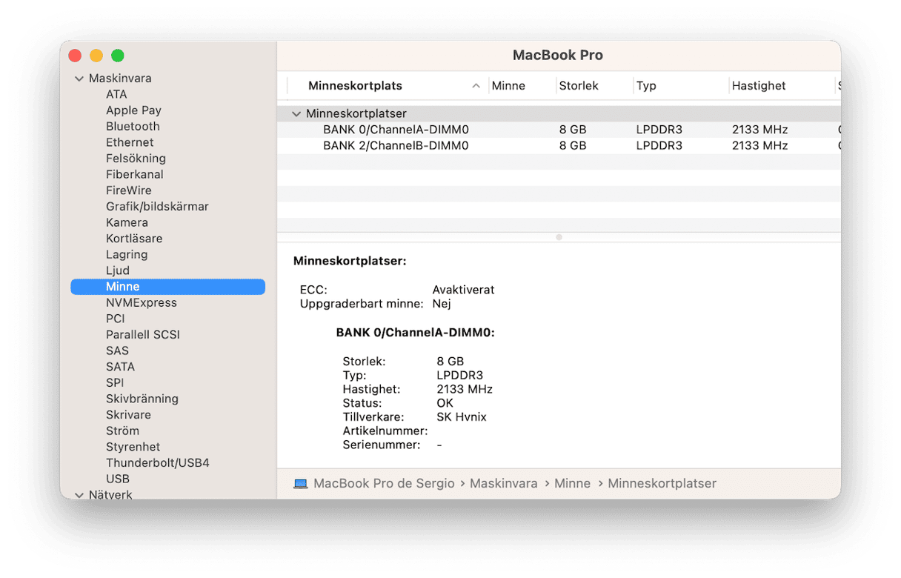
Task: Go to MacBook Pro de Sergio in path bar
Action: click(384, 484)
